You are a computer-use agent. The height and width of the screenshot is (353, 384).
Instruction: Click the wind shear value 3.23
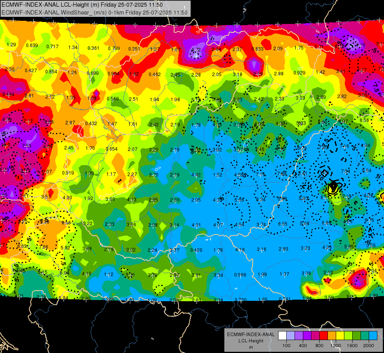[x=305, y=248]
